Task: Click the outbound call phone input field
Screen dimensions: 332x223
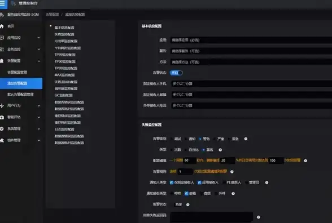Action: 252,106
